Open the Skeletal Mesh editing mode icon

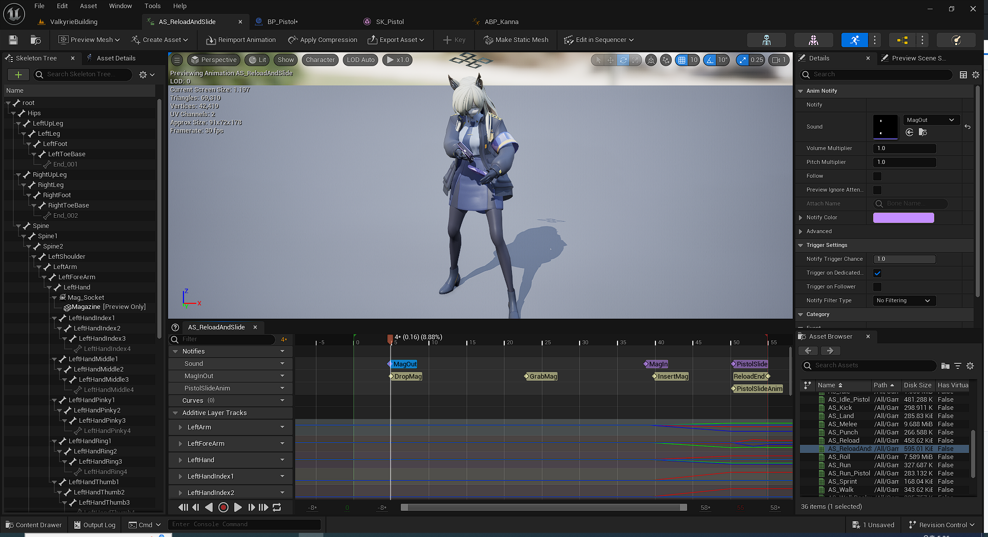813,40
